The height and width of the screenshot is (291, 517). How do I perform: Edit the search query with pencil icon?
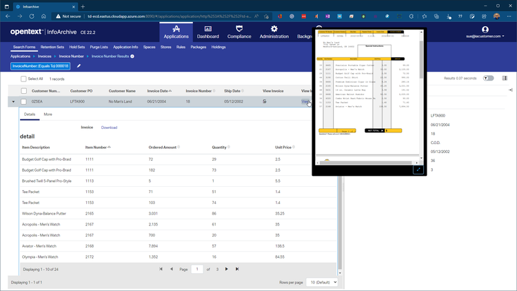(79, 66)
